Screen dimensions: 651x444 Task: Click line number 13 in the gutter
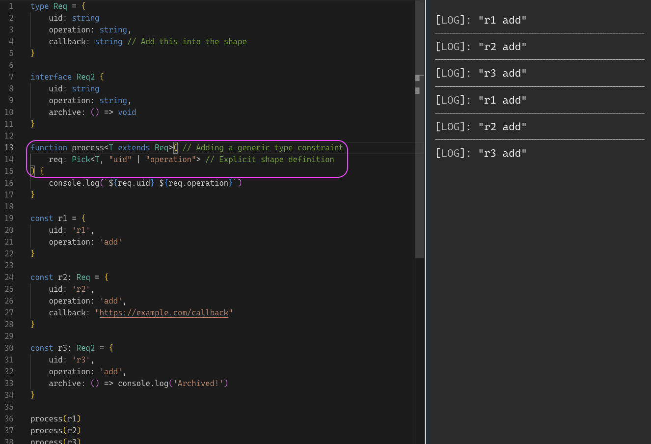(x=9, y=147)
